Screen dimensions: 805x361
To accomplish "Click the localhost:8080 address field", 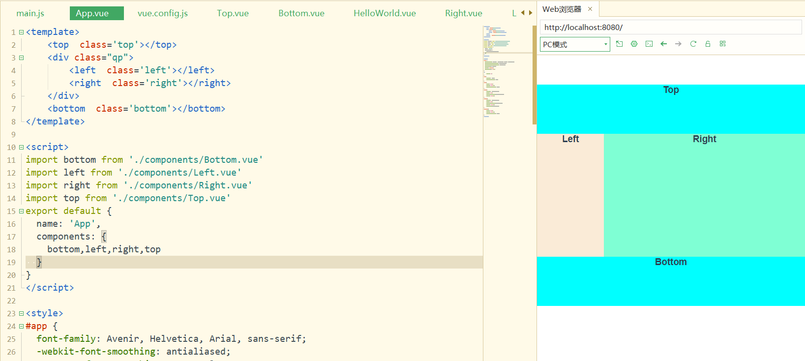I will (671, 27).
